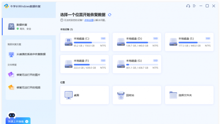The image size is (220, 124).
Task: Click the G: drive disk icon
Action: coord(121,64)
